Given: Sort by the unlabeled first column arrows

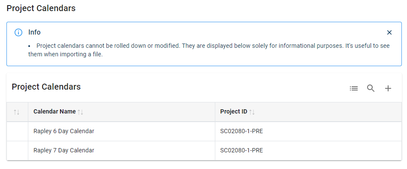Looking at the screenshot, I should coord(17,112).
